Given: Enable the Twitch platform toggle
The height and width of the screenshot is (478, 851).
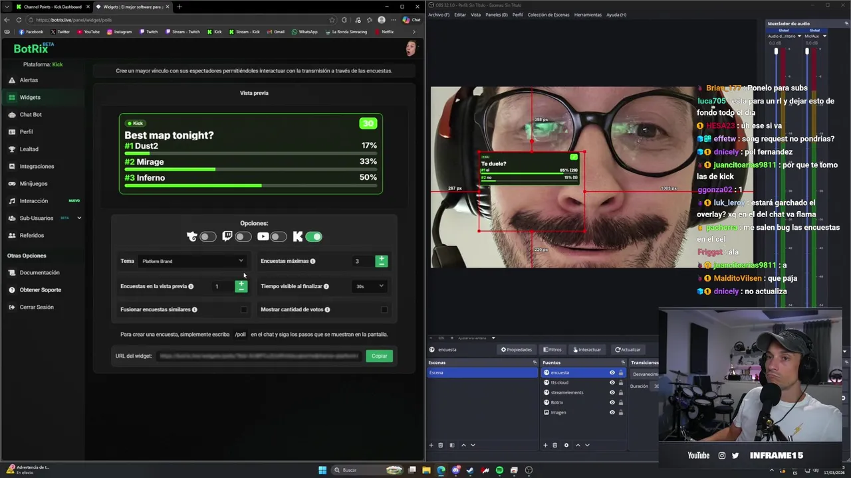Looking at the screenshot, I should pos(243,236).
